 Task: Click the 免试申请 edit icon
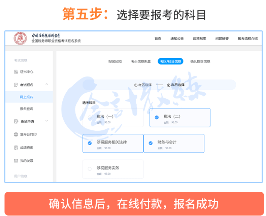pos(16,121)
